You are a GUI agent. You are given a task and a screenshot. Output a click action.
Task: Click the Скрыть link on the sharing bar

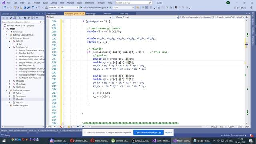pos(168,132)
